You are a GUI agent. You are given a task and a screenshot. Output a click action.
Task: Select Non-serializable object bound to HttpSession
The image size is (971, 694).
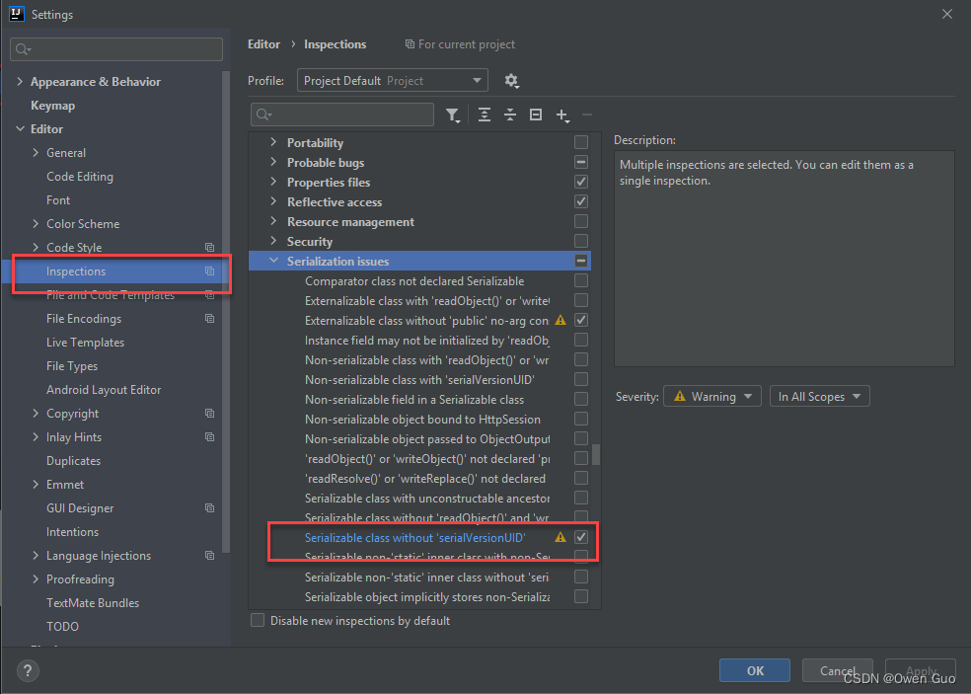click(x=422, y=420)
